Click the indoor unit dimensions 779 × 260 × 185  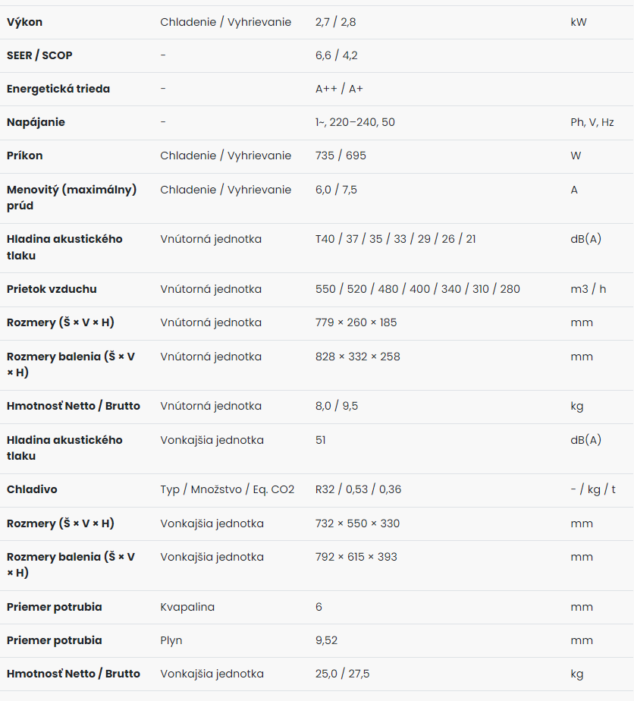[356, 322]
